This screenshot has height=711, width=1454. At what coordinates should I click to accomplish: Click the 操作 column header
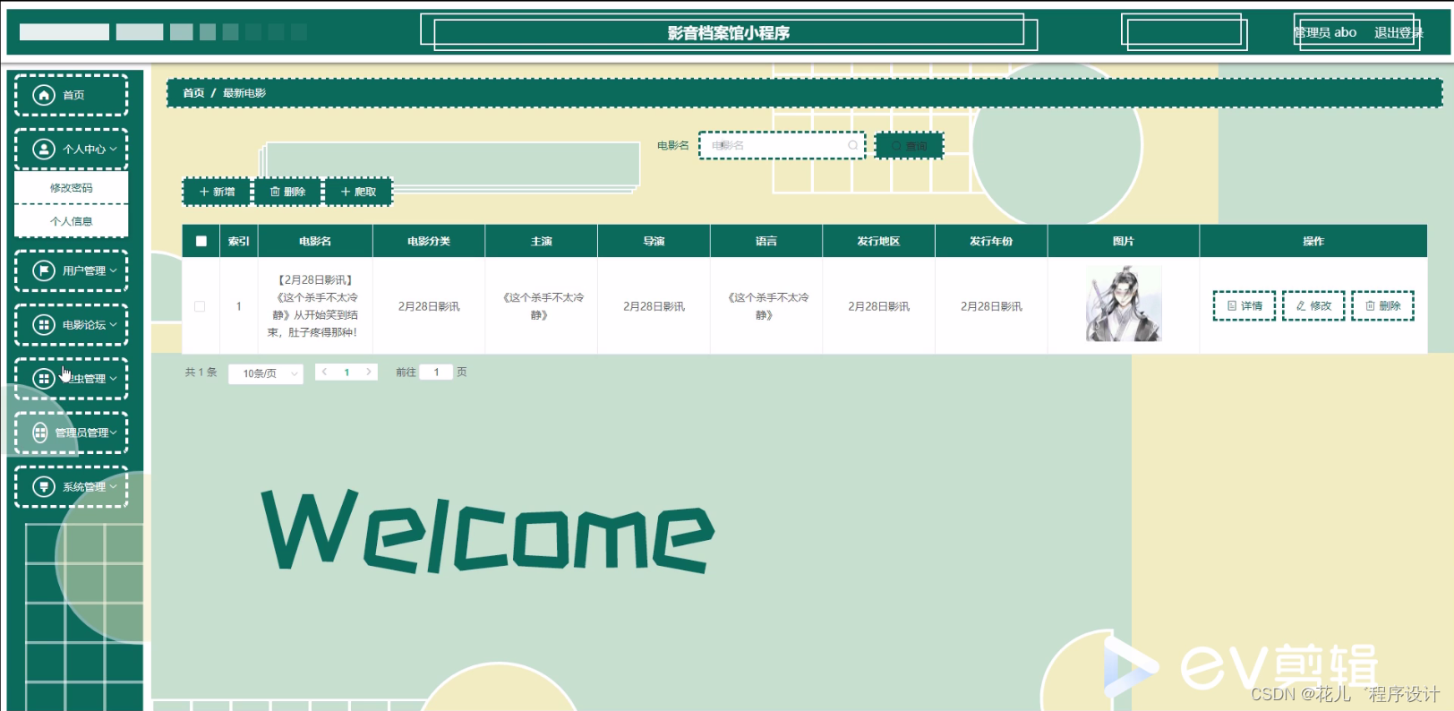coord(1313,241)
